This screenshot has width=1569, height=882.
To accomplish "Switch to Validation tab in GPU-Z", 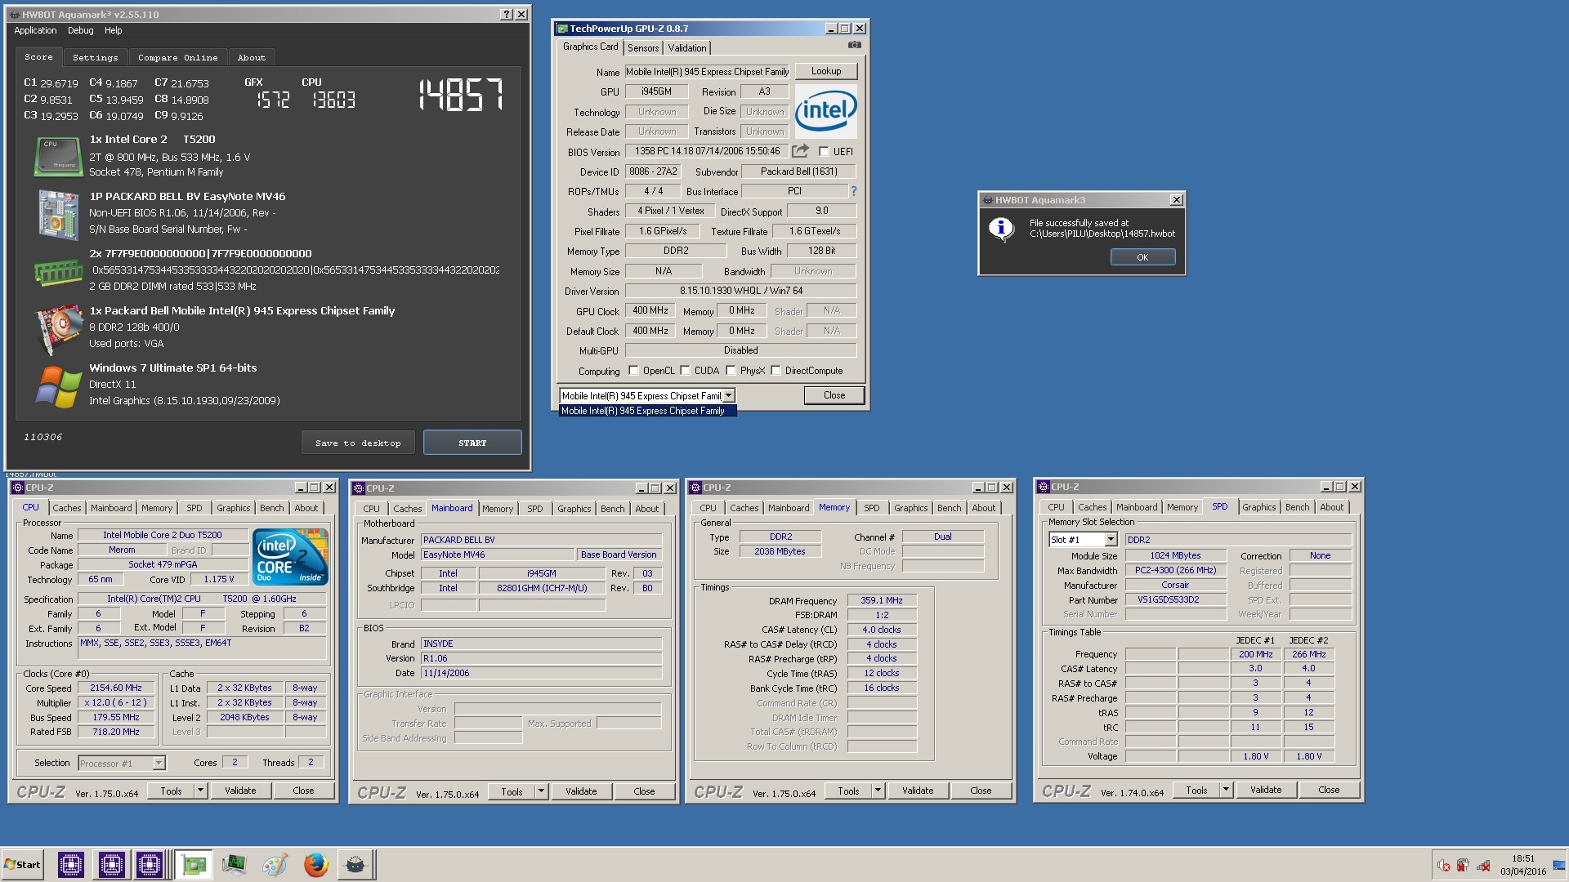I will pos(687,48).
